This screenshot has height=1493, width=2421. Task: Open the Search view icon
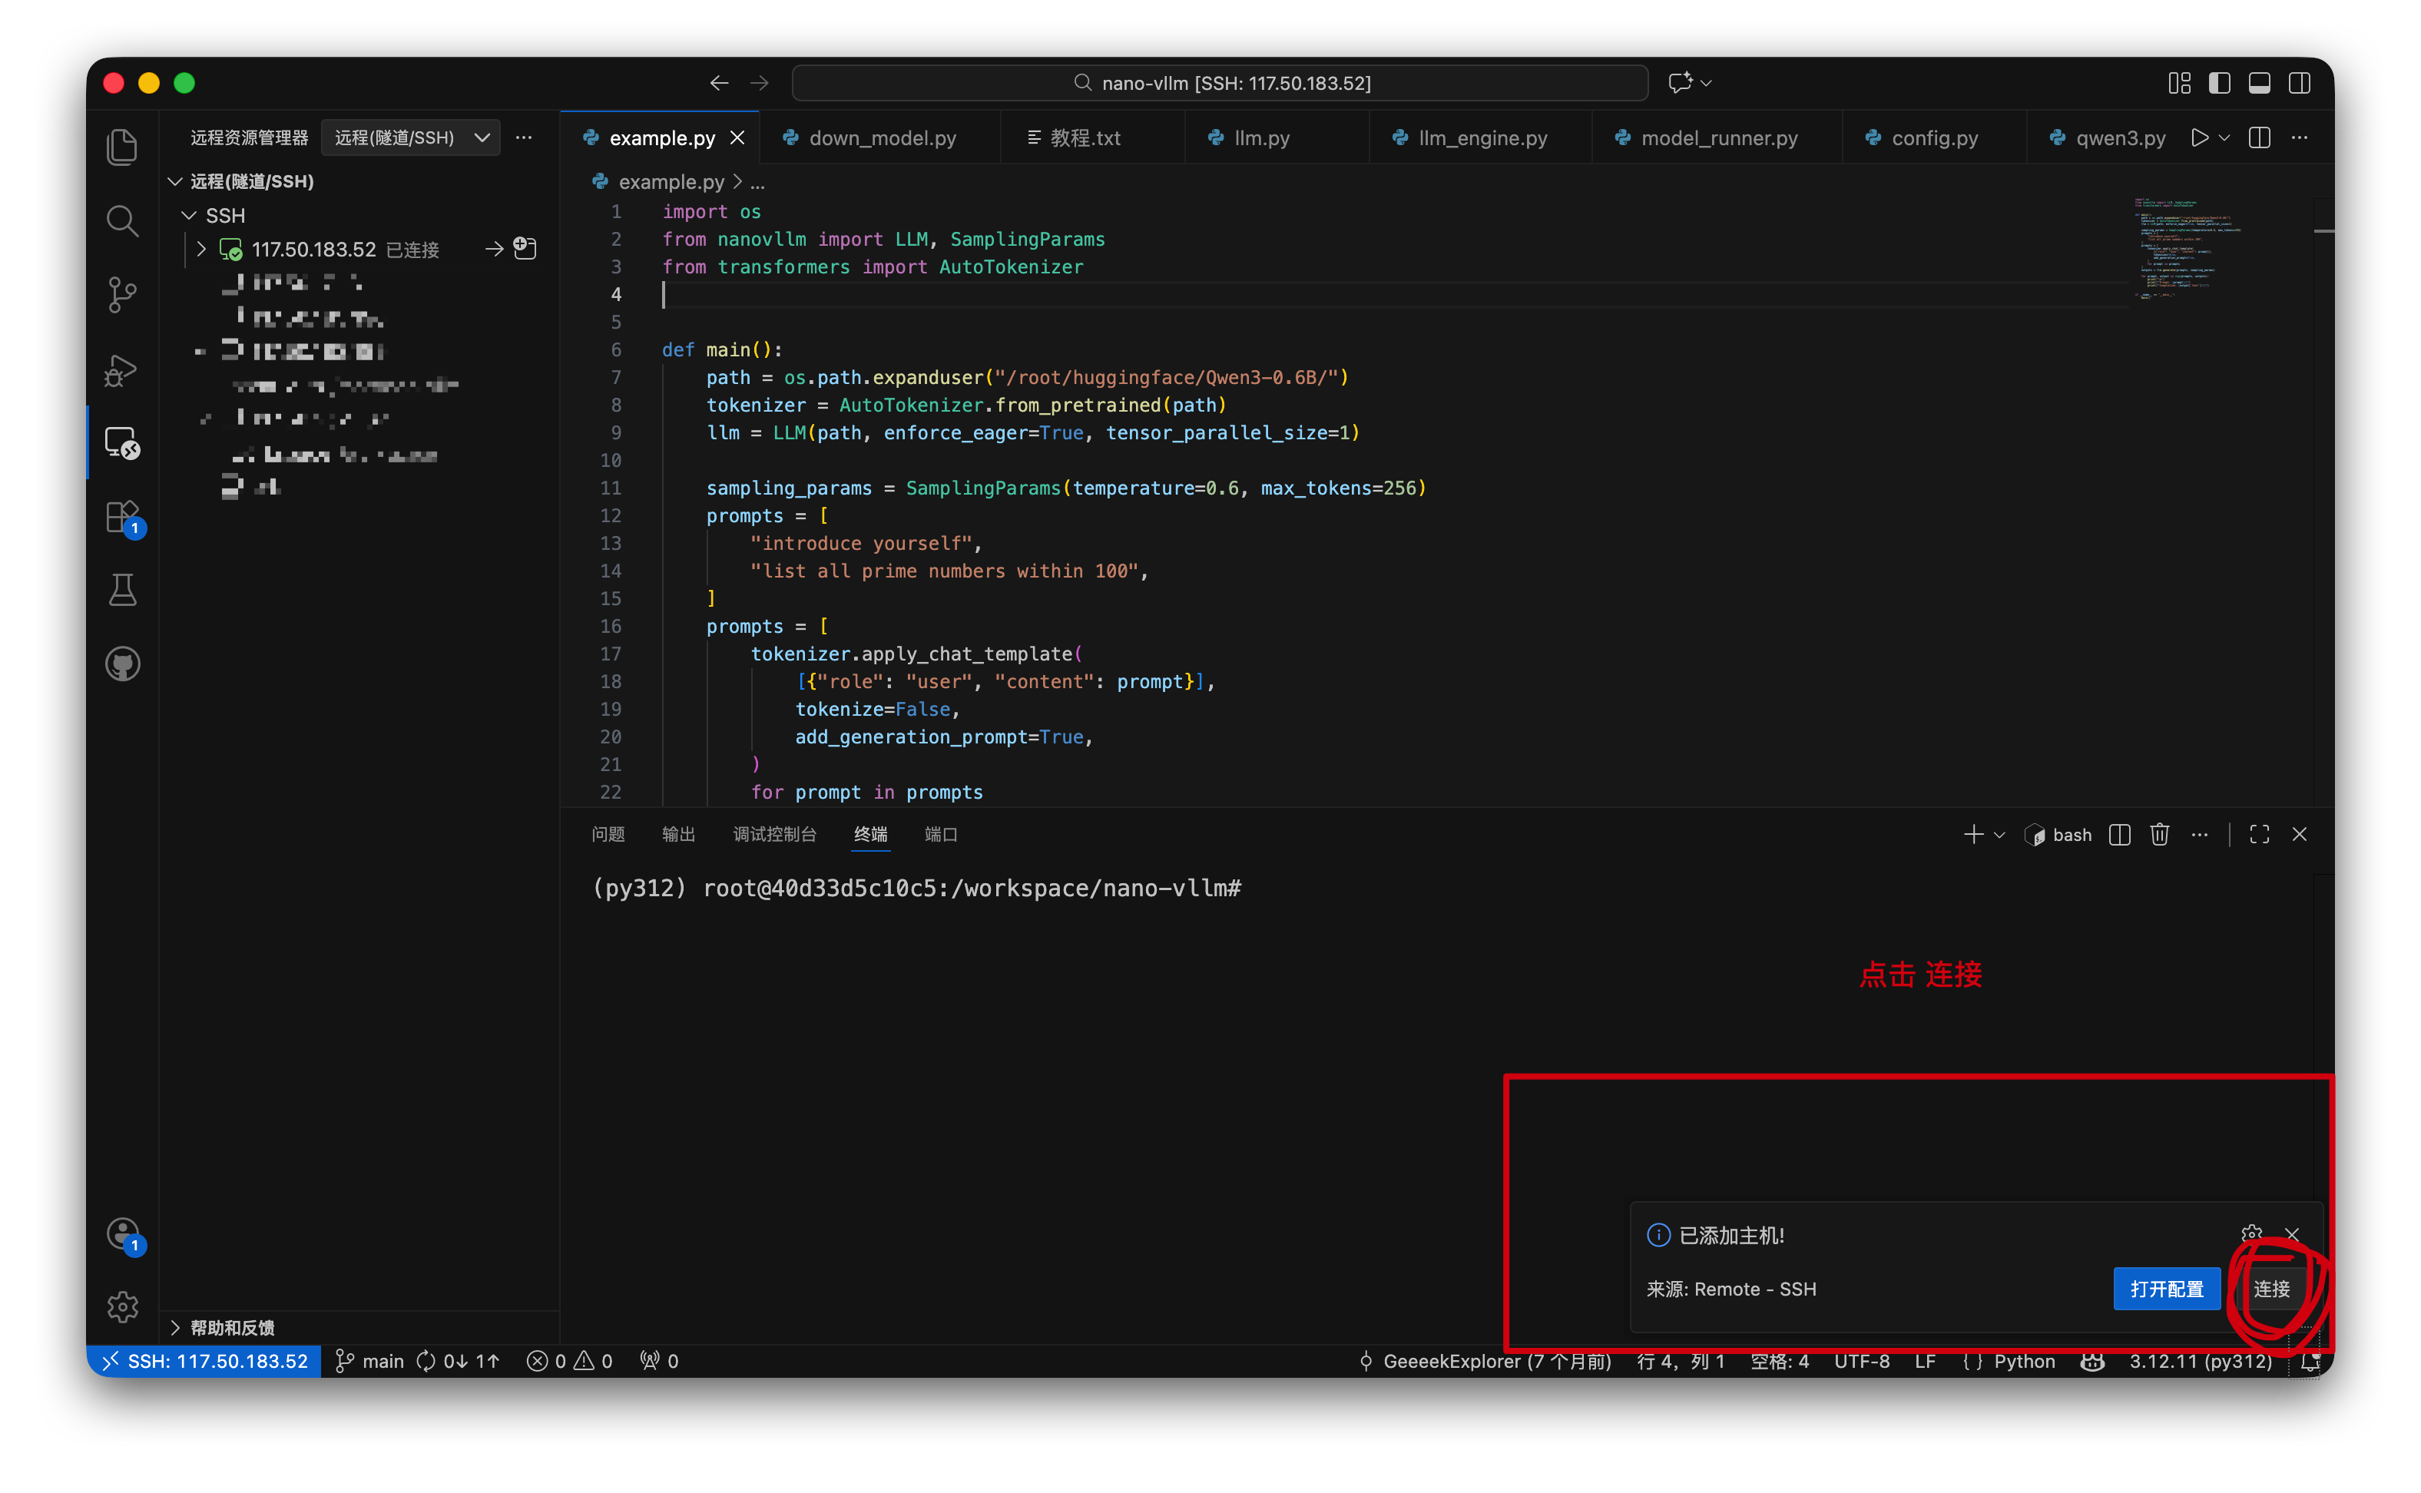122,221
